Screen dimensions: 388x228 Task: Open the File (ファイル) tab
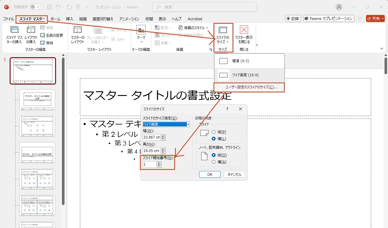9,19
